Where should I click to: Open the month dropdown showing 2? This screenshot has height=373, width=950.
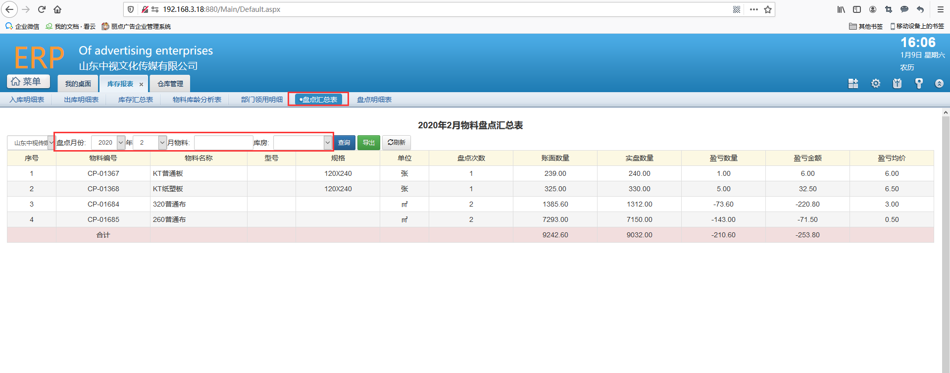click(150, 143)
